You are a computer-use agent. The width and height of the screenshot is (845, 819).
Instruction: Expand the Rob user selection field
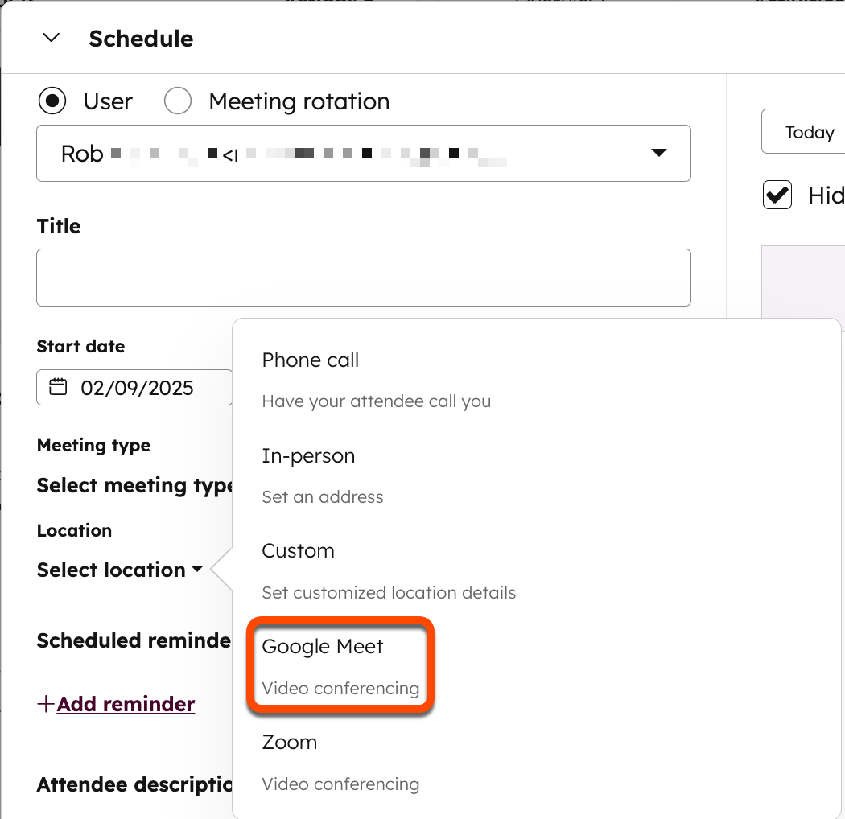coord(362,153)
